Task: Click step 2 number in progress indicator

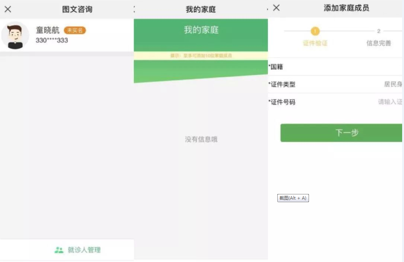Action: (379, 31)
